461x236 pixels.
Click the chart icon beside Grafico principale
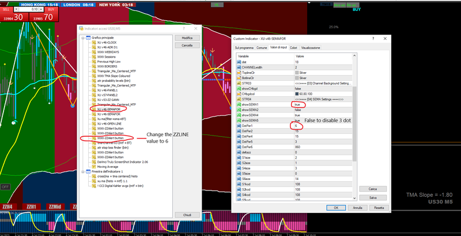tap(88, 38)
